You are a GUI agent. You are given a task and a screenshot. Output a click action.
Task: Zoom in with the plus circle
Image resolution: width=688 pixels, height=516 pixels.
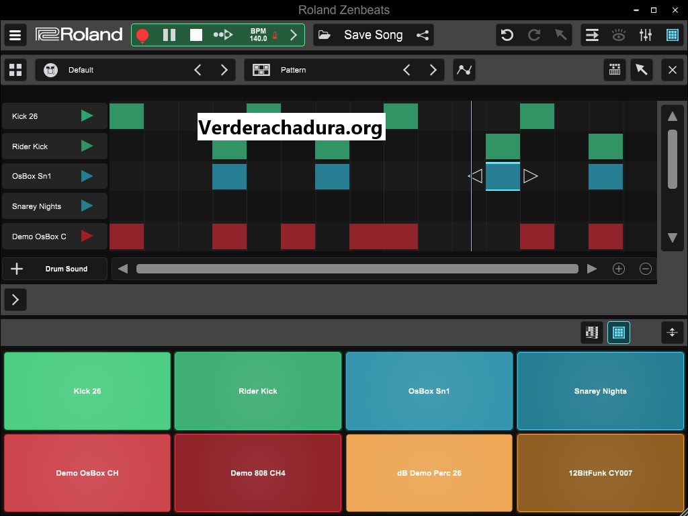click(x=619, y=269)
